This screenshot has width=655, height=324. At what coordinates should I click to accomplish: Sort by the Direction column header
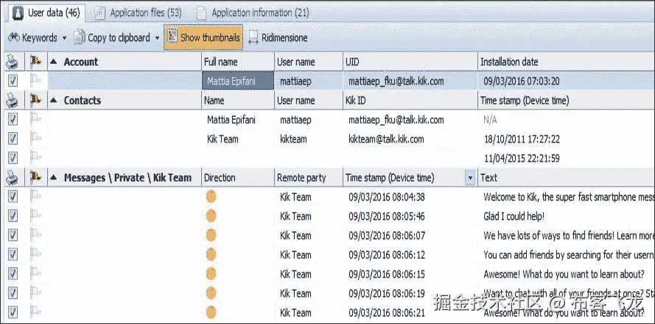point(238,178)
